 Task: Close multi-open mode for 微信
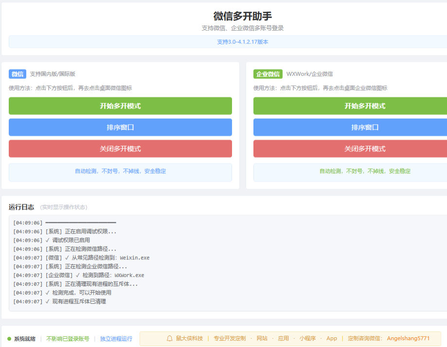click(x=120, y=148)
